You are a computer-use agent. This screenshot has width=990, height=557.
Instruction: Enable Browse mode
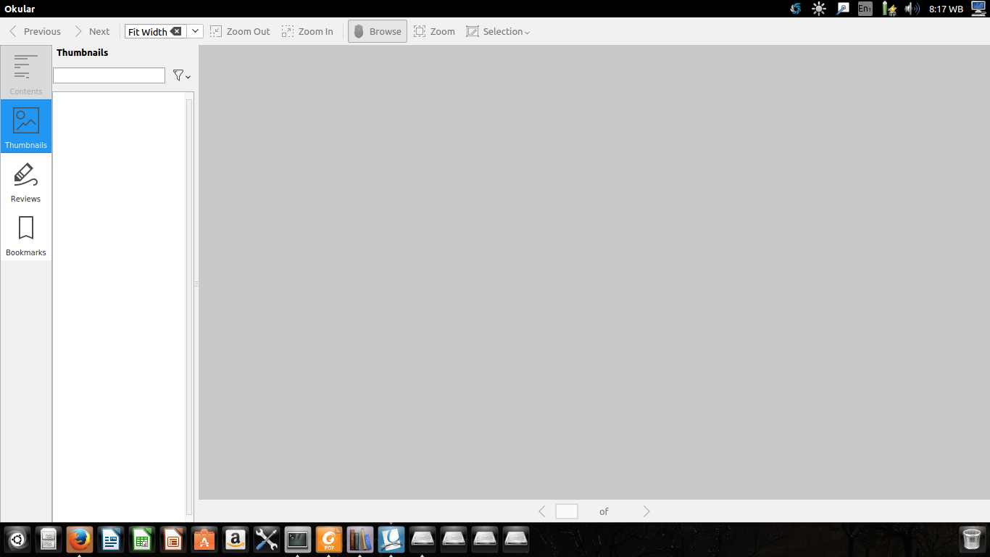pos(377,31)
